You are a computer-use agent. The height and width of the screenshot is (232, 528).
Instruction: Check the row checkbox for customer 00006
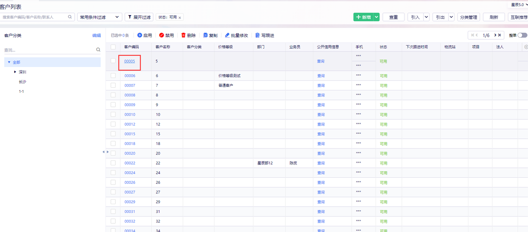coord(113,76)
